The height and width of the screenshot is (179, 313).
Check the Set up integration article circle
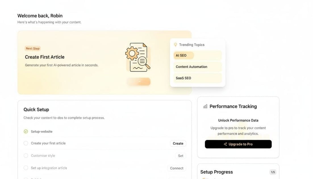[x=26, y=168]
